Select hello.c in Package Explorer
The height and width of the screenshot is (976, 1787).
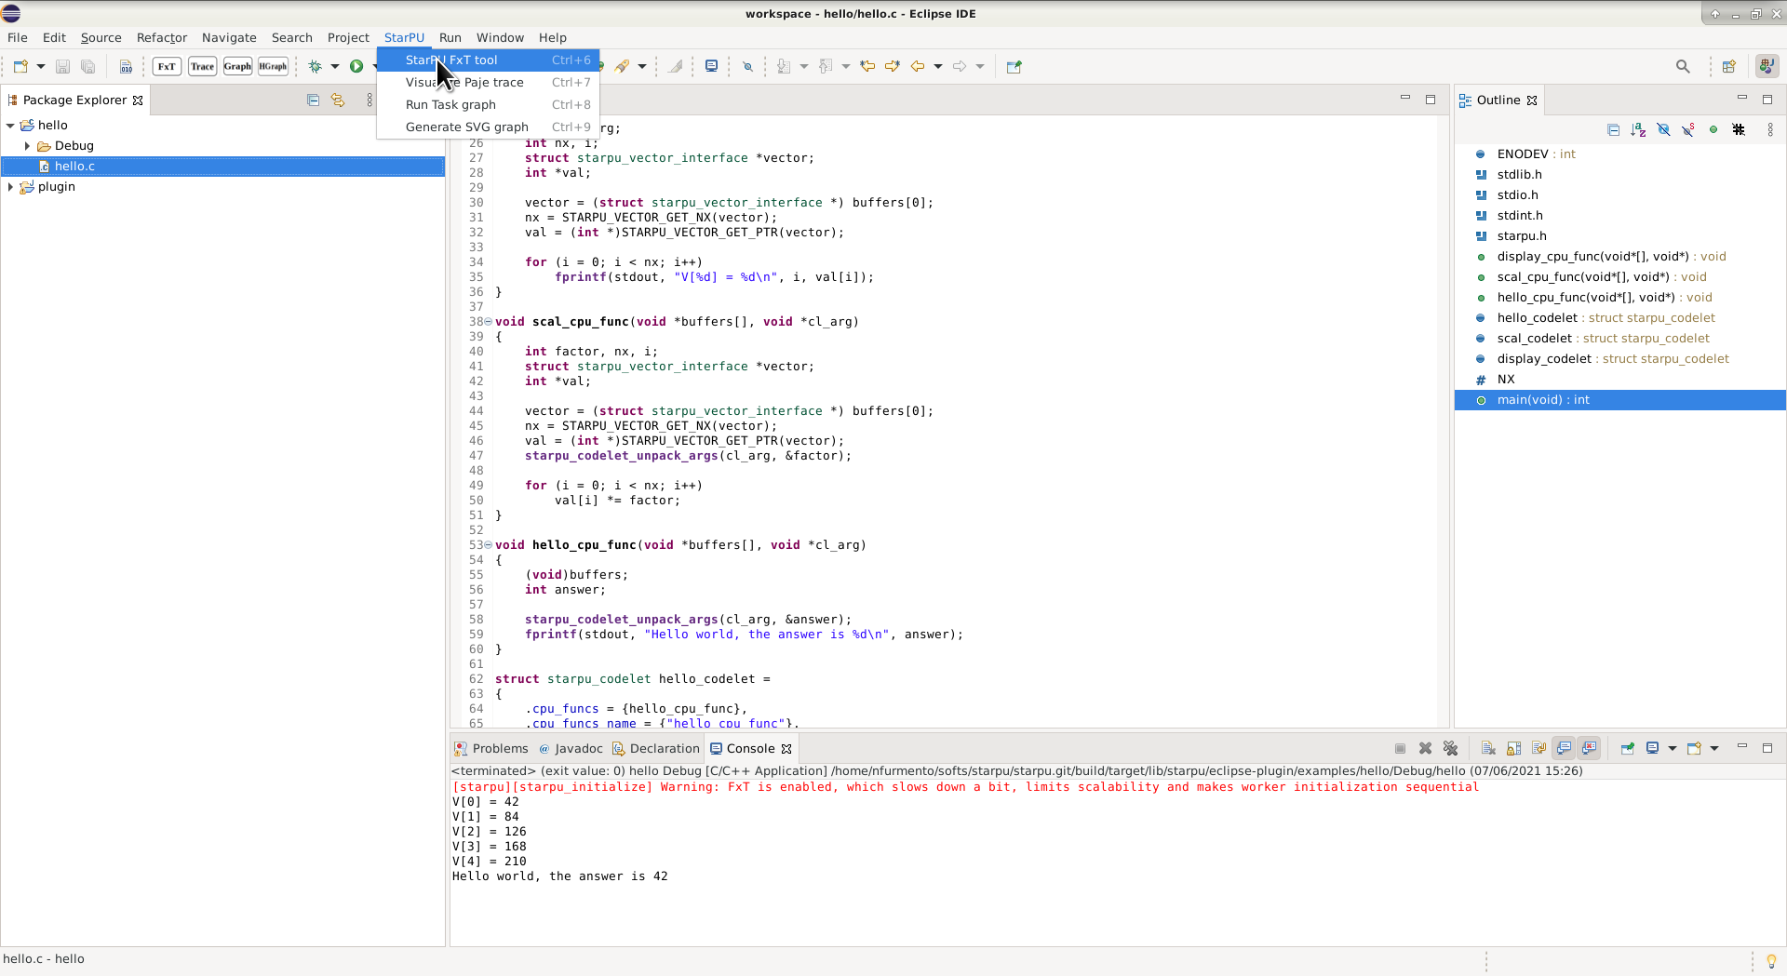[x=223, y=167]
